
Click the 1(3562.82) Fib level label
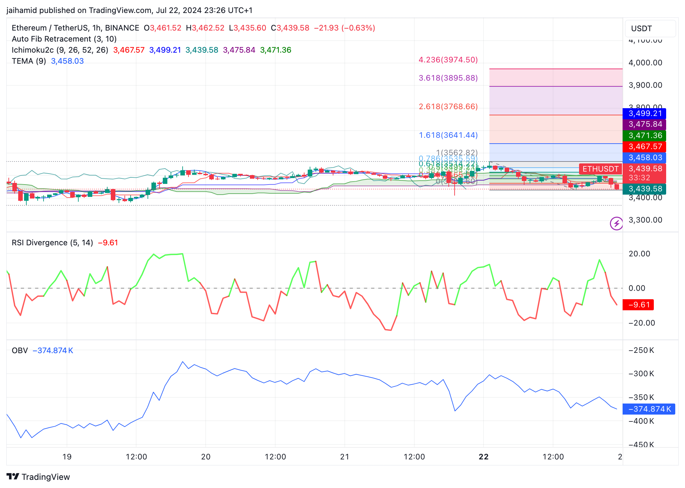click(x=457, y=153)
